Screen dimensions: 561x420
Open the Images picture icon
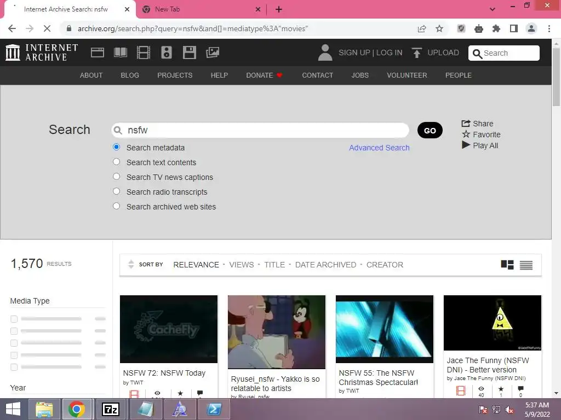(x=213, y=52)
